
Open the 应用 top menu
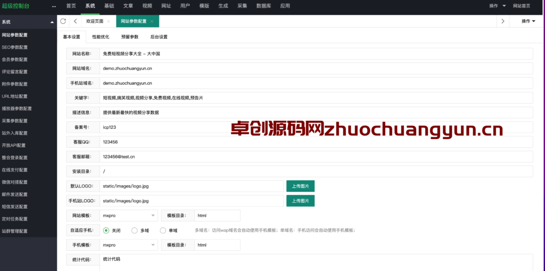[285, 6]
